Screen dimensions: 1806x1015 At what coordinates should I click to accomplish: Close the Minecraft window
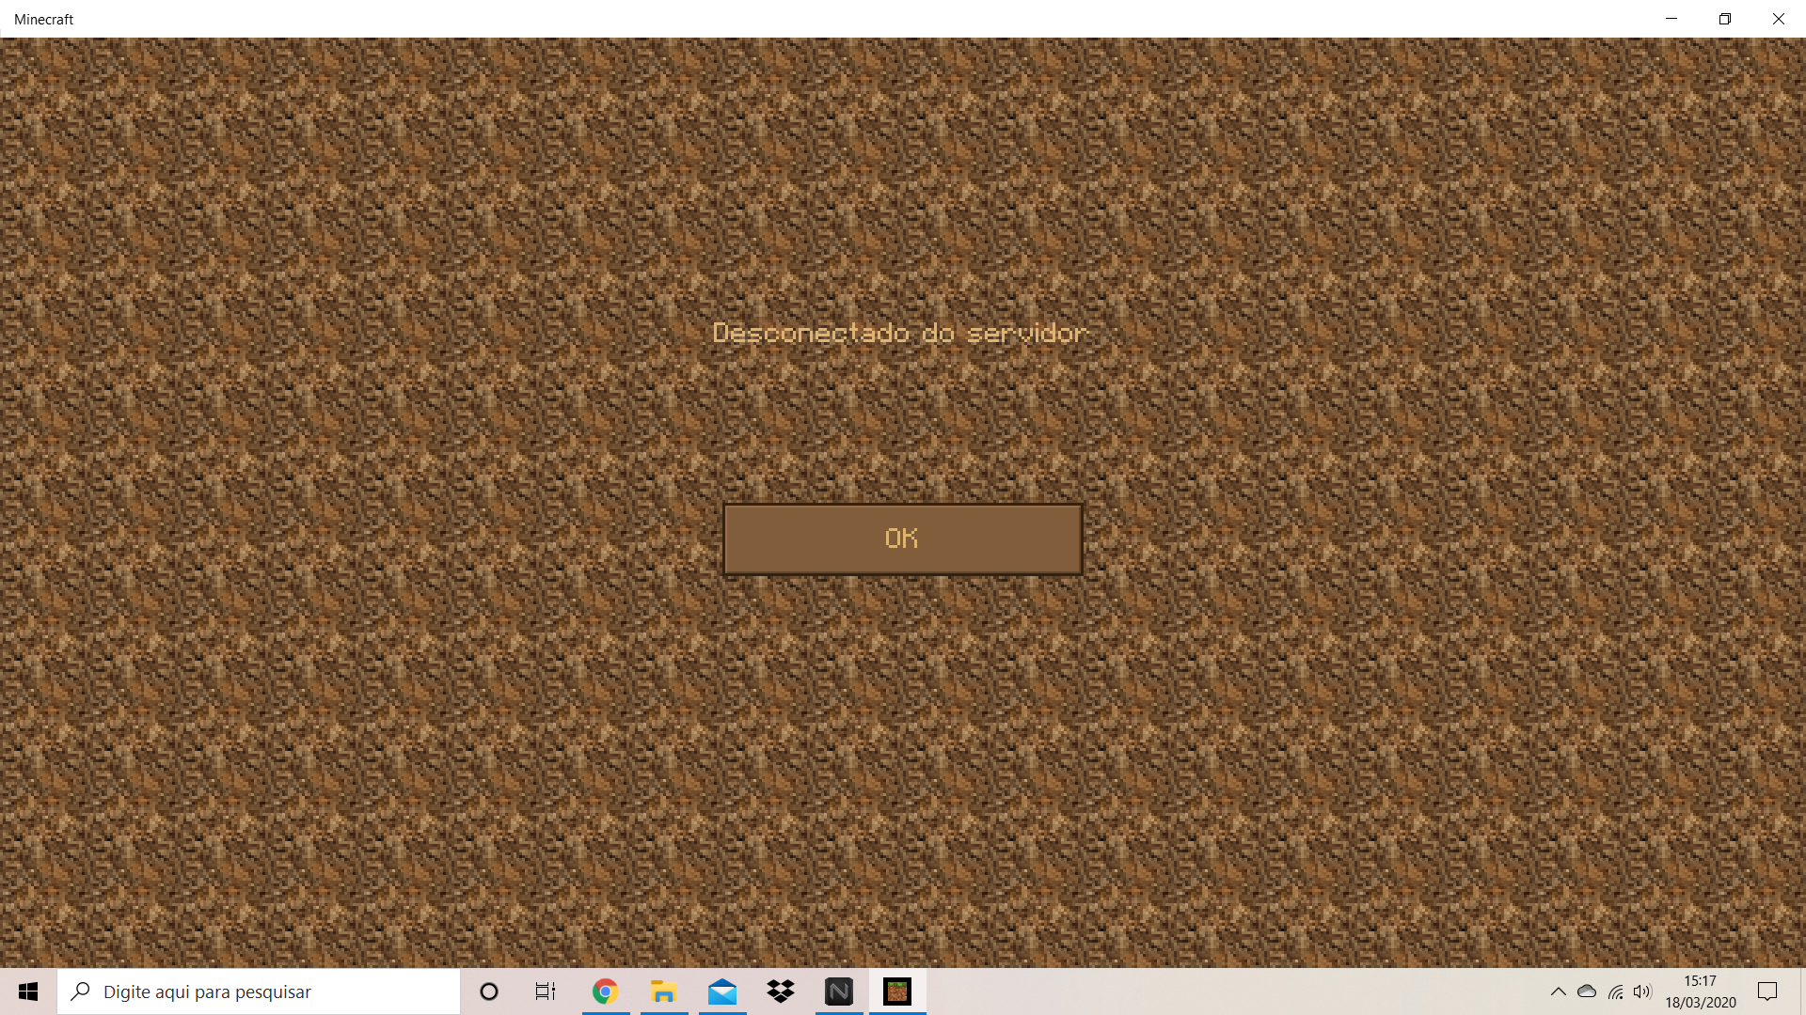pyautogui.click(x=1779, y=19)
